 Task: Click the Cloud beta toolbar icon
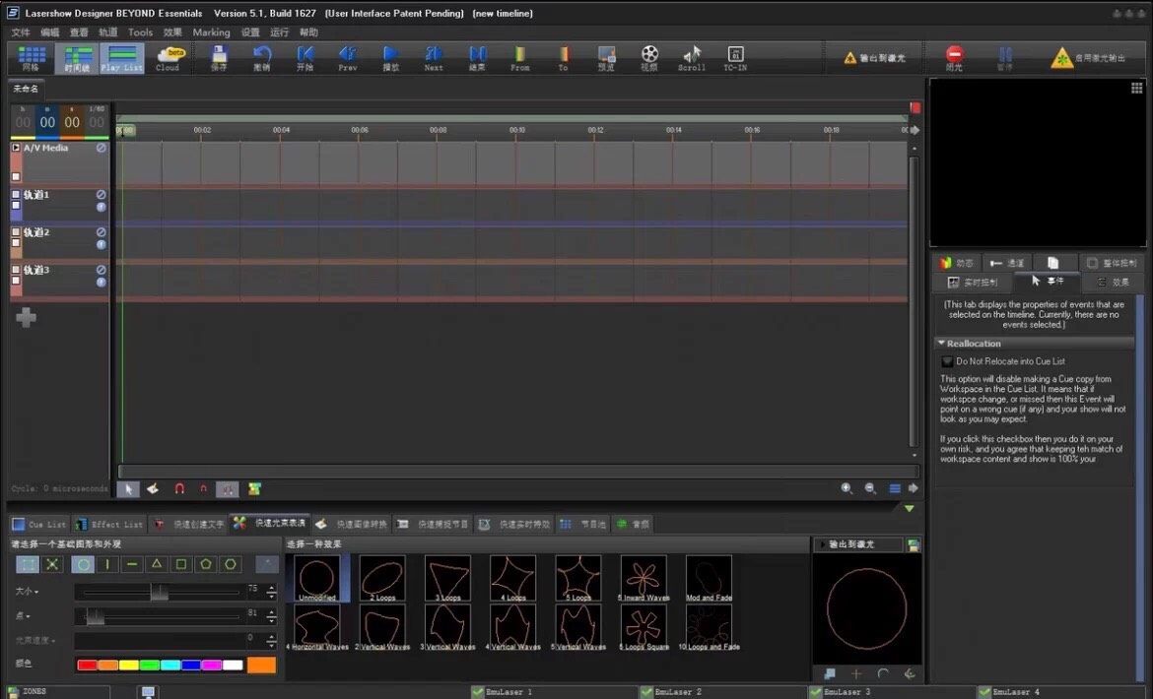coord(169,57)
